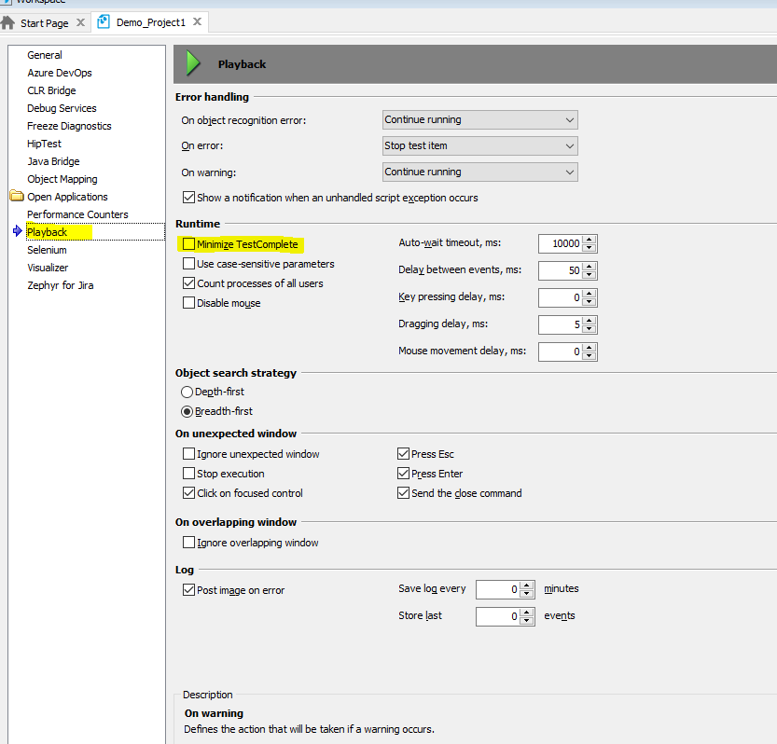Decrease the Delay between events value

coord(590,275)
